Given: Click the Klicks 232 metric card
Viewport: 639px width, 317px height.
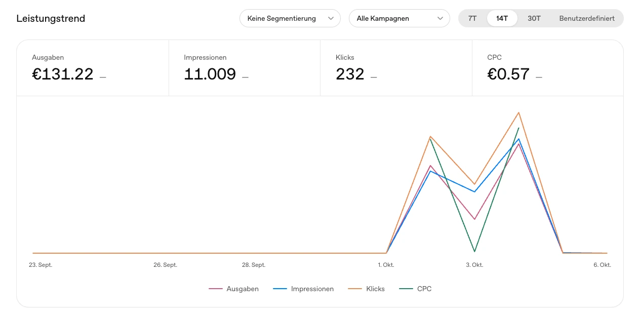Looking at the screenshot, I should click(x=396, y=68).
